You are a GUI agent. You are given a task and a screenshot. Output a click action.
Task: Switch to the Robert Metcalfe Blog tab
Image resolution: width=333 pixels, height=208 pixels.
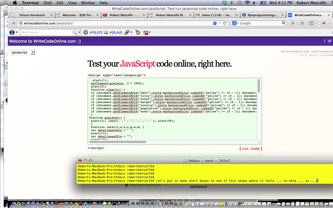click(x=171, y=15)
